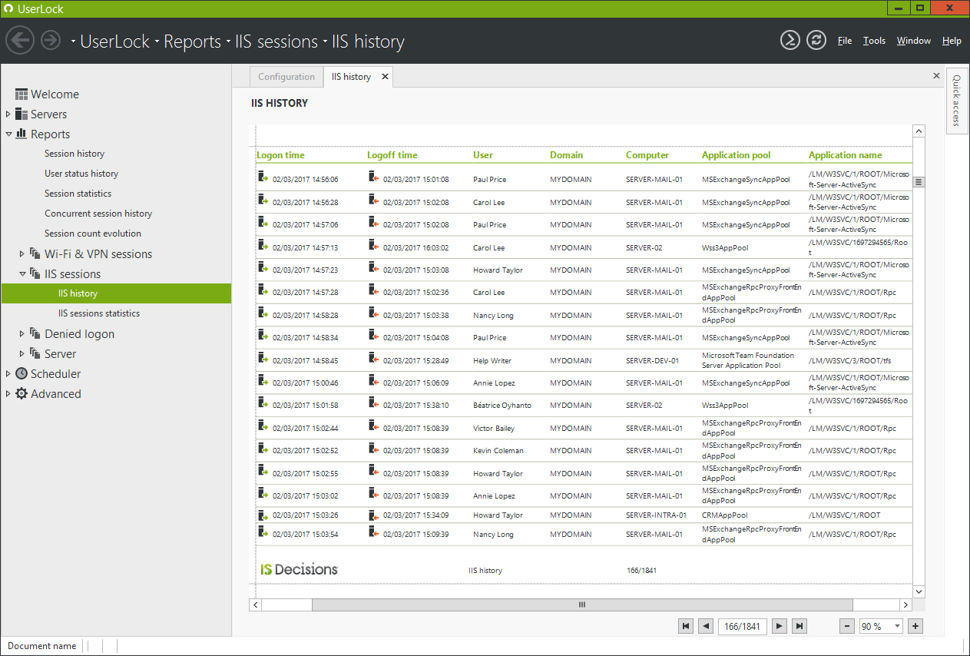Screen dimensions: 970x656
Task: Click logon icon for Paul Price 14:56:06
Action: click(263, 177)
